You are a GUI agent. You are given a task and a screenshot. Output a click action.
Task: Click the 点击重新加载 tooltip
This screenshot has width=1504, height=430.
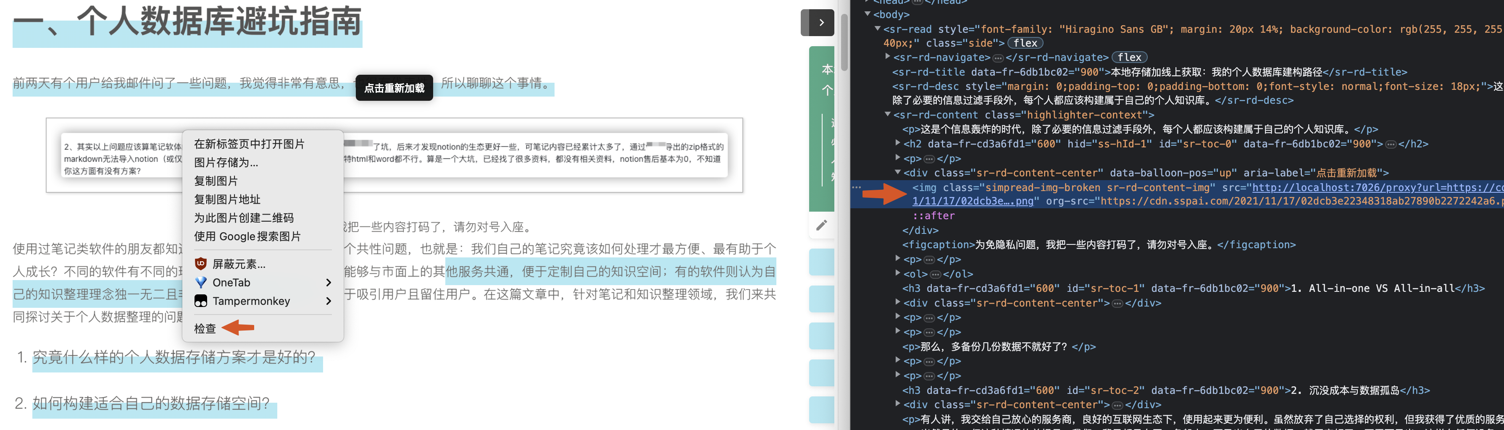click(x=394, y=88)
